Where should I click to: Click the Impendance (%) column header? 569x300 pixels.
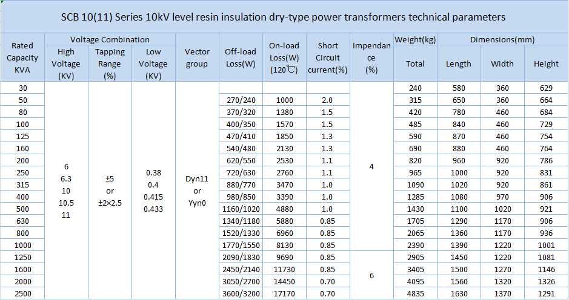pyautogui.click(x=371, y=58)
